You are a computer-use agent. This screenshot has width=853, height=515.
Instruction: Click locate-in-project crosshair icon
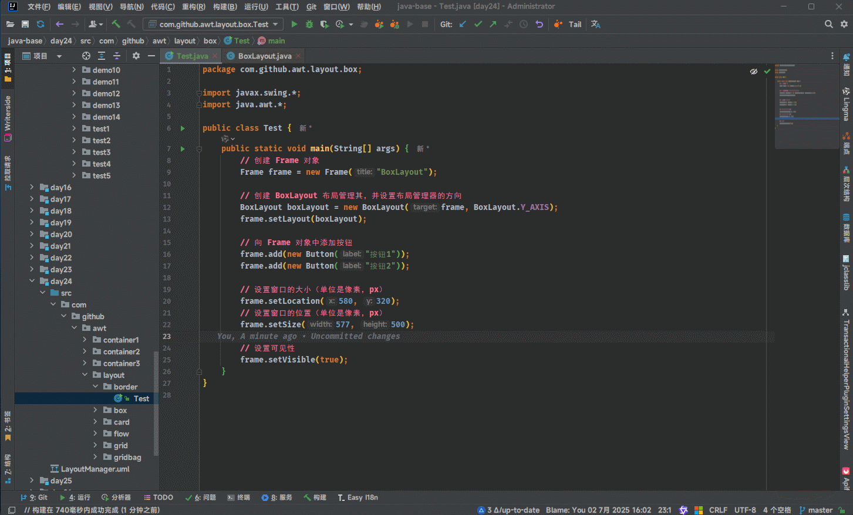tap(86, 56)
